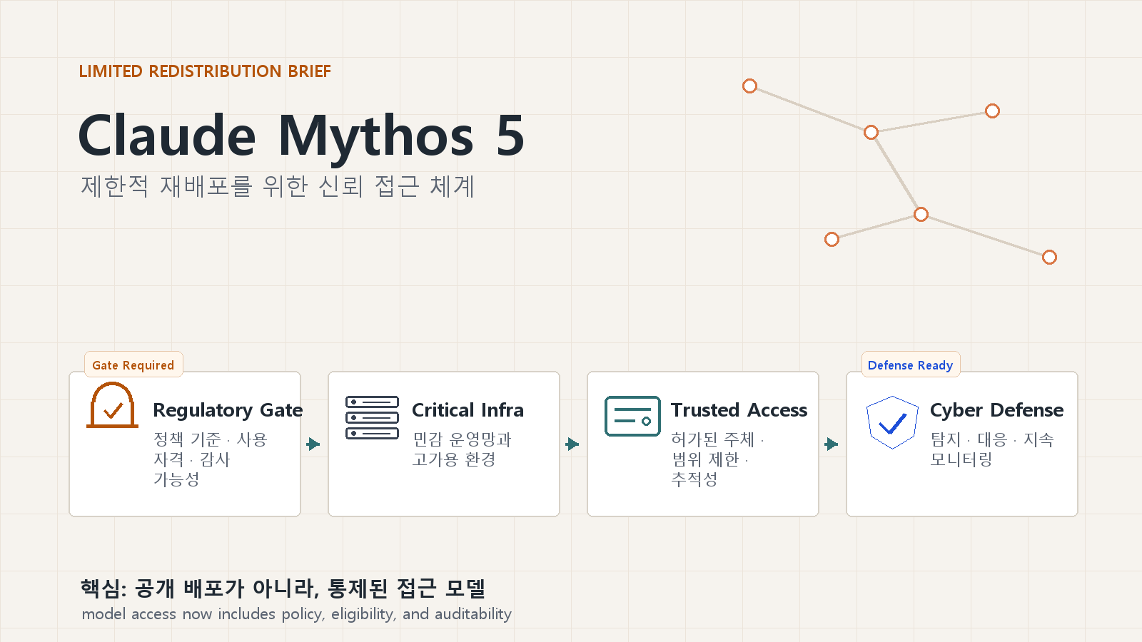This screenshot has width=1142, height=642.
Task: Click the Korean subtitle '제한적 재배포를 위한 신뢰 접근 체계'
Action: [x=278, y=186]
